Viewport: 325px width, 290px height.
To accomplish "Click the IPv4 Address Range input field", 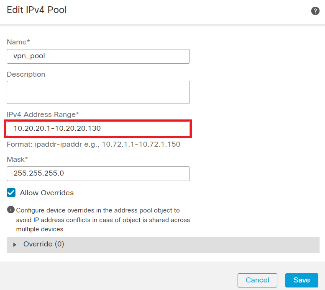I will pos(98,129).
